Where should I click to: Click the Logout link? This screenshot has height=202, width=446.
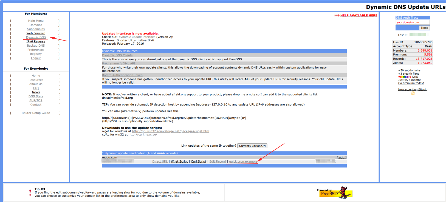coord(36,58)
